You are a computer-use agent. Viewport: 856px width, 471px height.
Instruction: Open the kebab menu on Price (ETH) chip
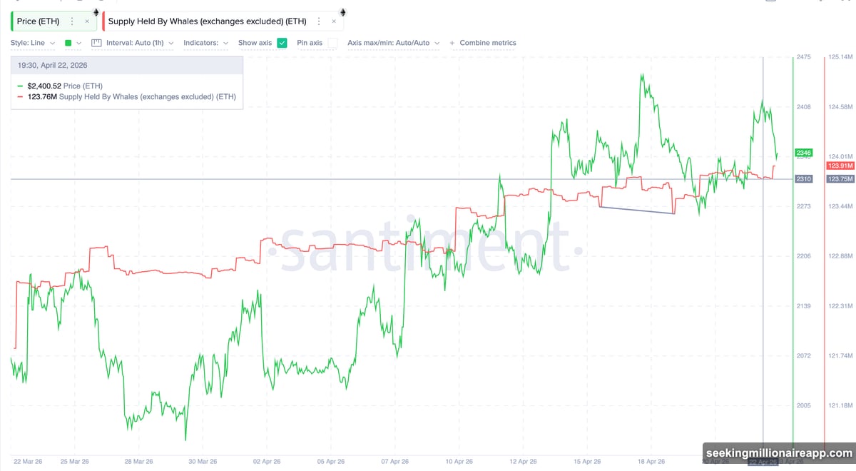[72, 21]
